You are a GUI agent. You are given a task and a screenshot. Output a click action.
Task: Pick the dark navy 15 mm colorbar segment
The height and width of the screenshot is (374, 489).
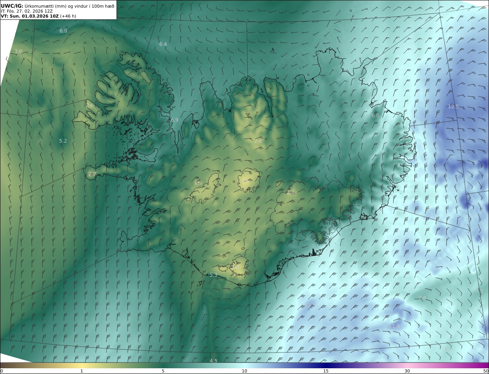tap(326, 365)
